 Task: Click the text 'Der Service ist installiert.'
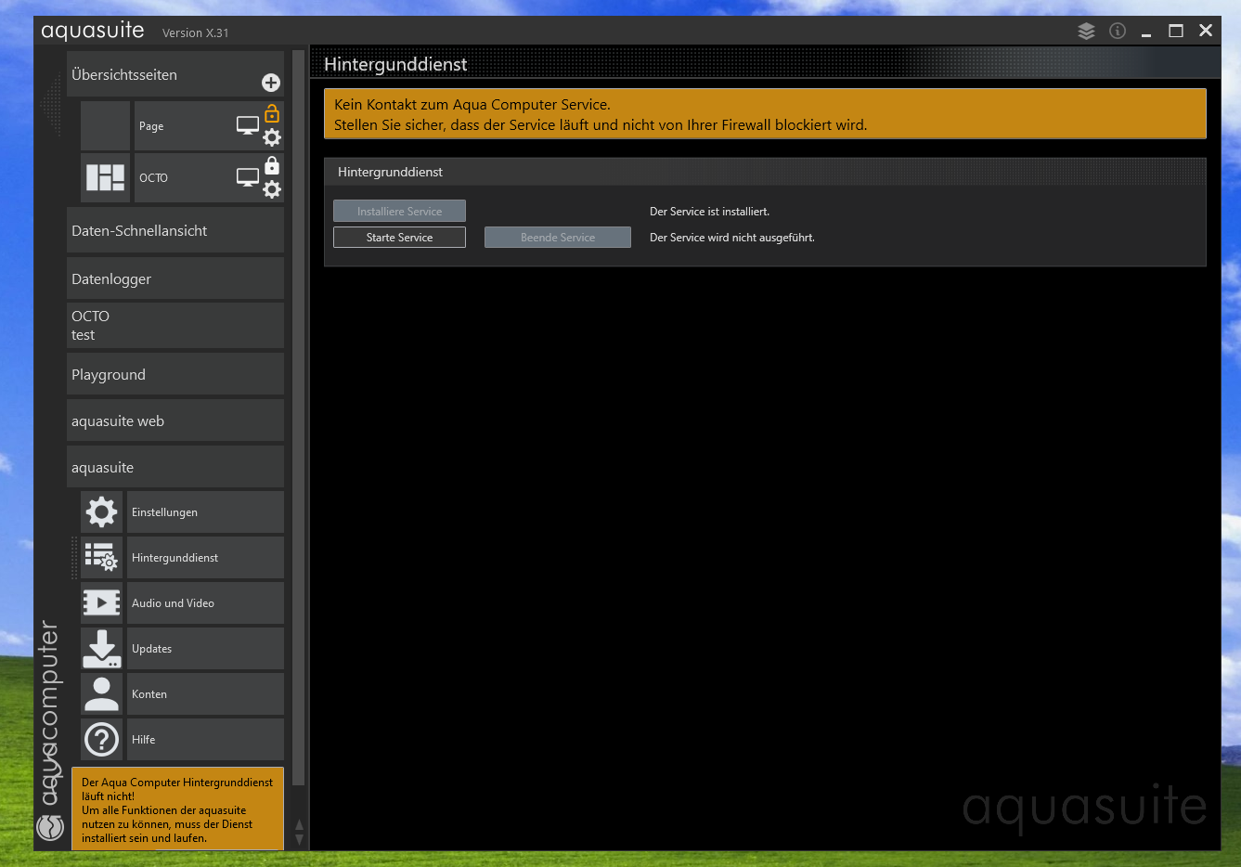[x=710, y=212]
